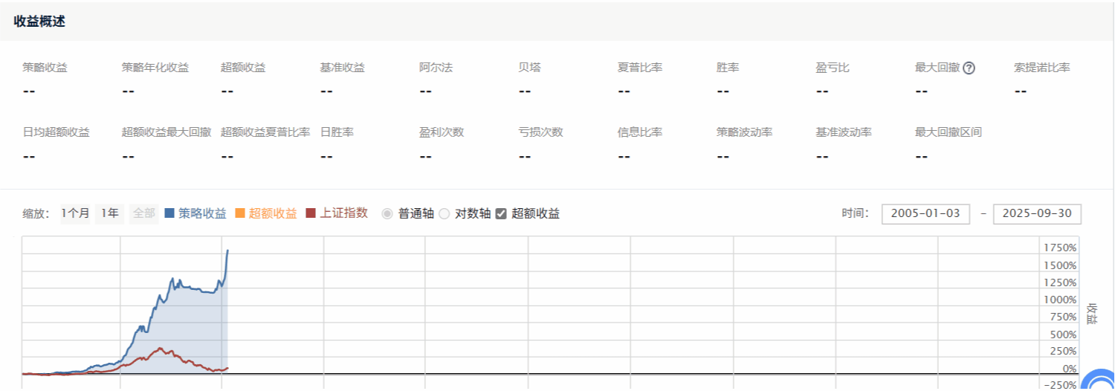This screenshot has height=391, width=1115.
Task: Select the 普通轴 radio button
Action: pyautogui.click(x=387, y=214)
